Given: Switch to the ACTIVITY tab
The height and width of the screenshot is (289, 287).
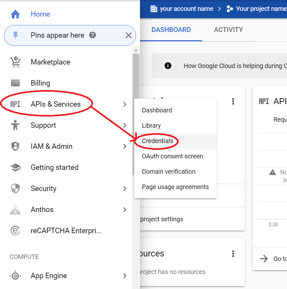Looking at the screenshot, I should click(228, 30).
